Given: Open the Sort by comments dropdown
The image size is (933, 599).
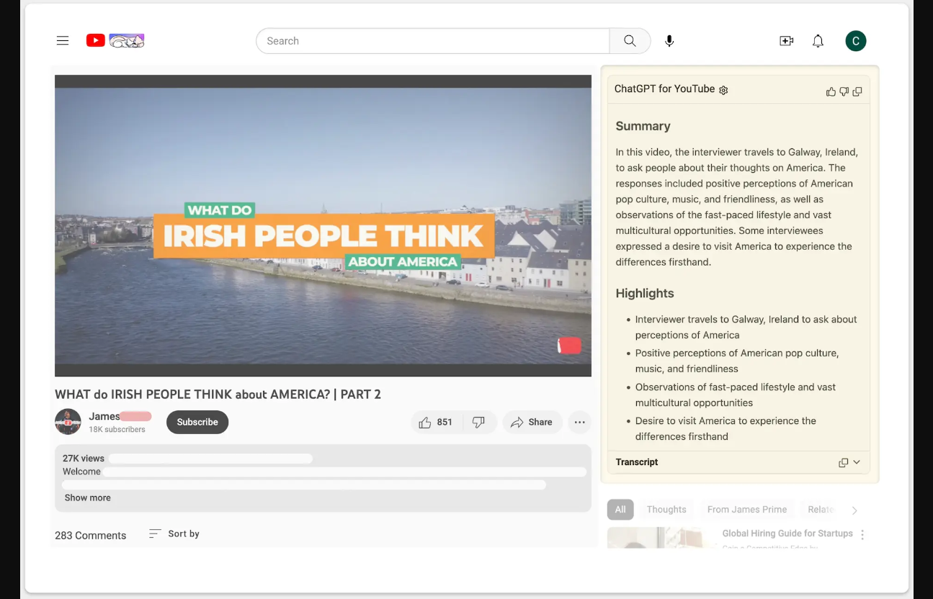Looking at the screenshot, I should point(174,533).
